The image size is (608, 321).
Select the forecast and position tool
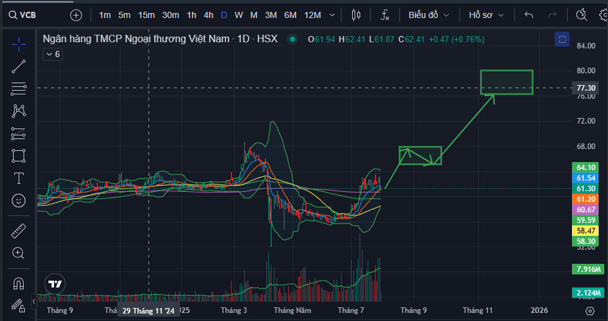pyautogui.click(x=19, y=133)
